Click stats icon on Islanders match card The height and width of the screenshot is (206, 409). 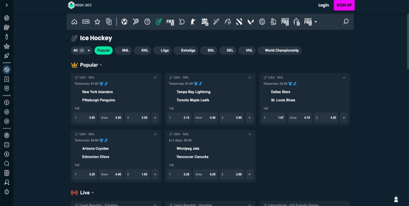point(155,77)
